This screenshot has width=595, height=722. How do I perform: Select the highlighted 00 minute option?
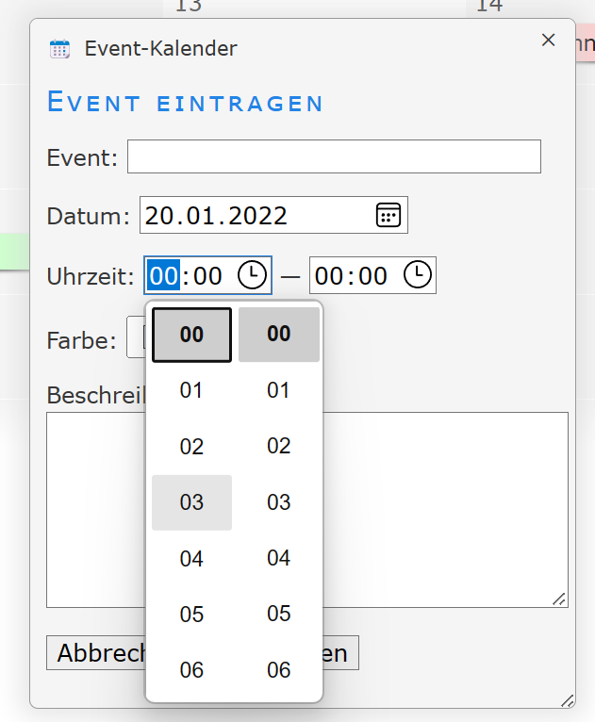coord(279,334)
